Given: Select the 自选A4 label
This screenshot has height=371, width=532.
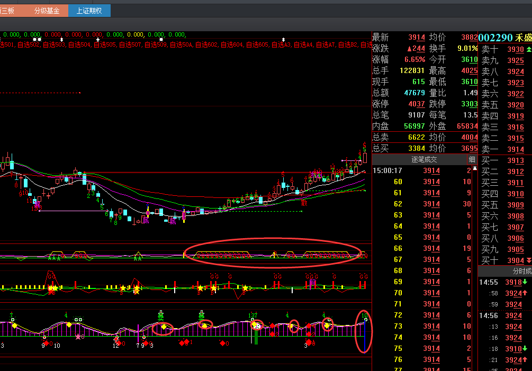Looking at the screenshot, I should tap(303, 45).
